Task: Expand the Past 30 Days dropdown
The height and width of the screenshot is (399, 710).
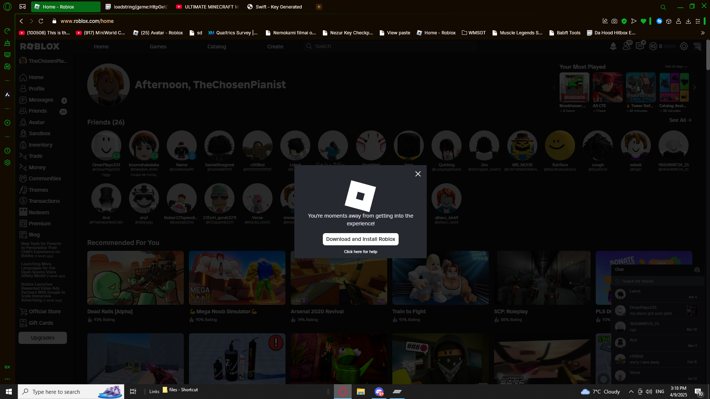Action: click(x=676, y=66)
